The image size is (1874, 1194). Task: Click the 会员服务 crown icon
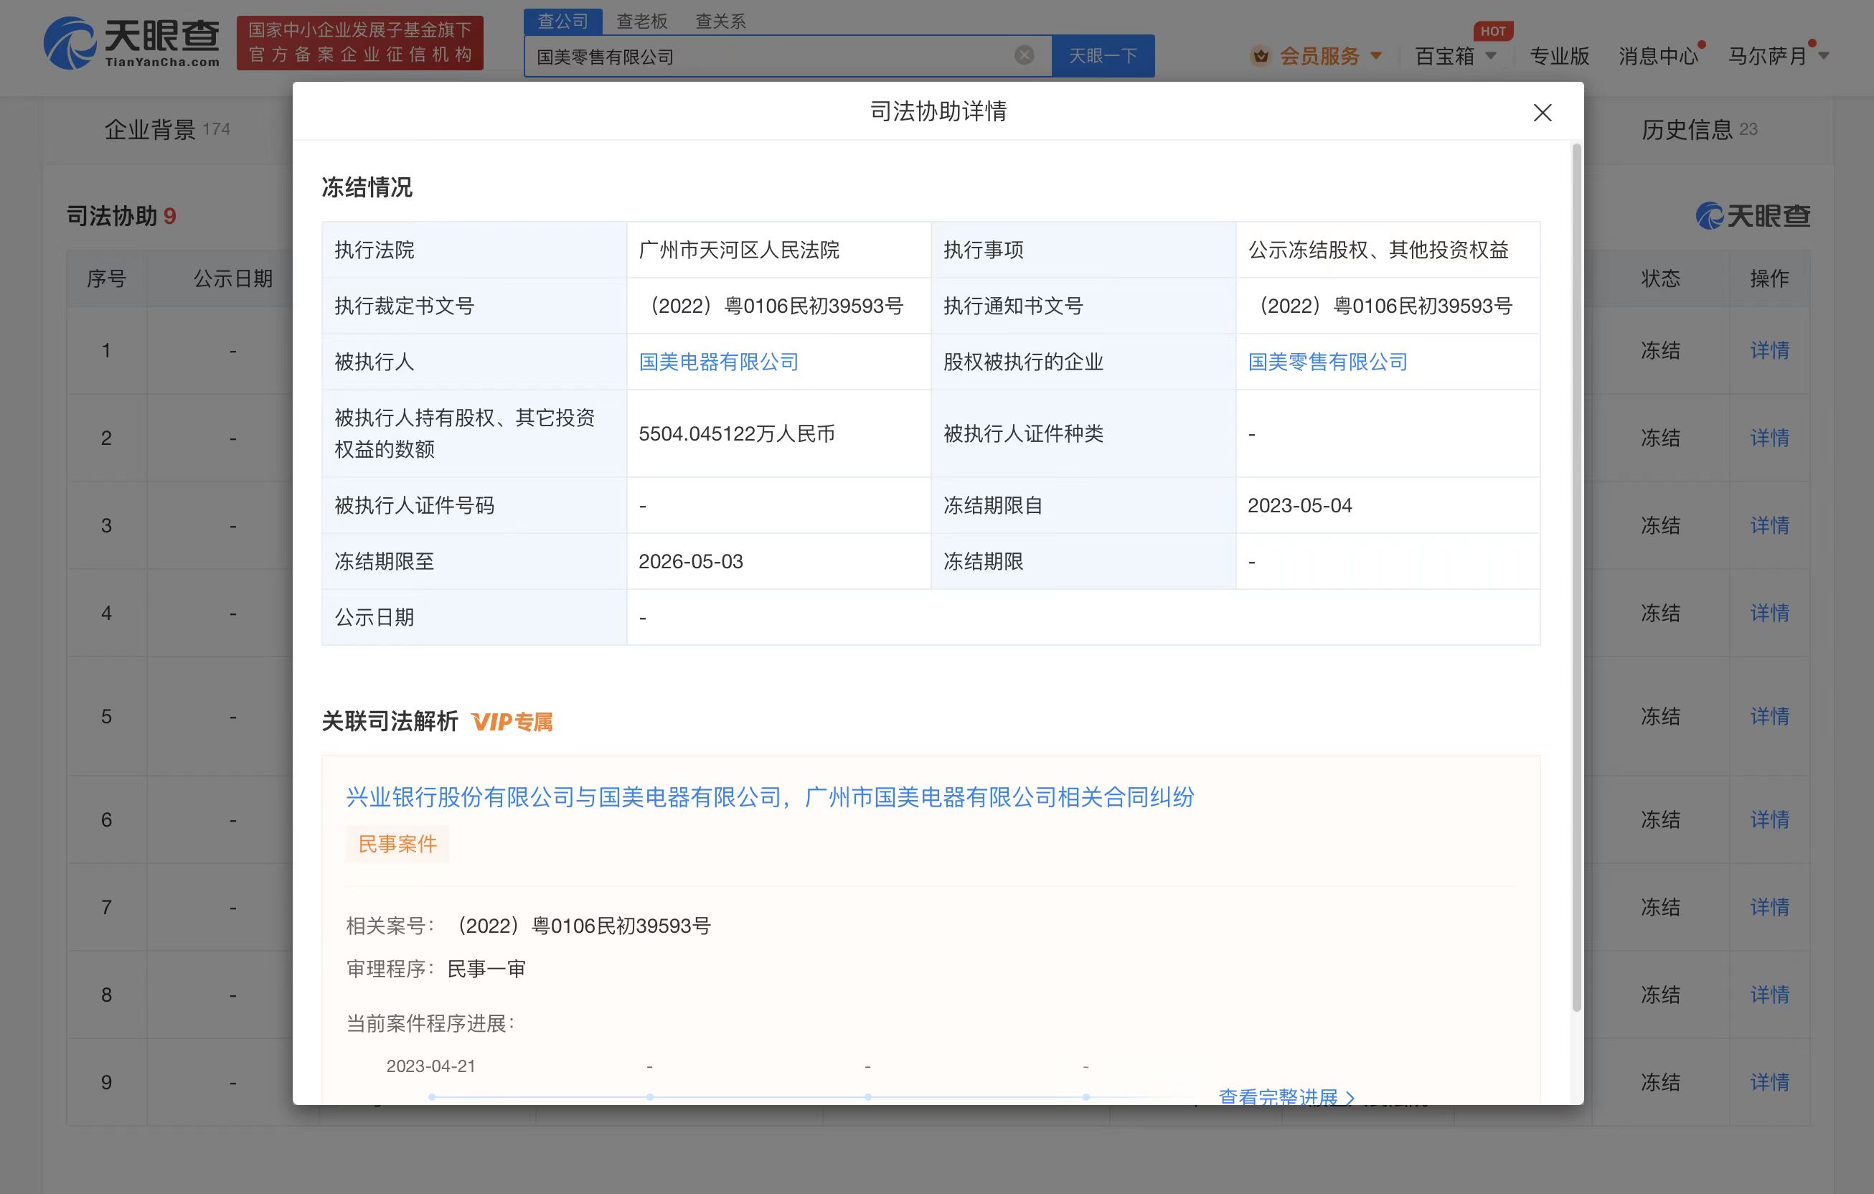1261,56
